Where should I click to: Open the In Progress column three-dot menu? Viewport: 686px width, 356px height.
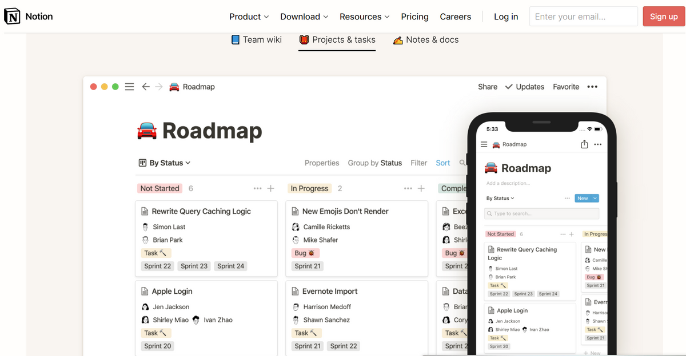tap(408, 188)
